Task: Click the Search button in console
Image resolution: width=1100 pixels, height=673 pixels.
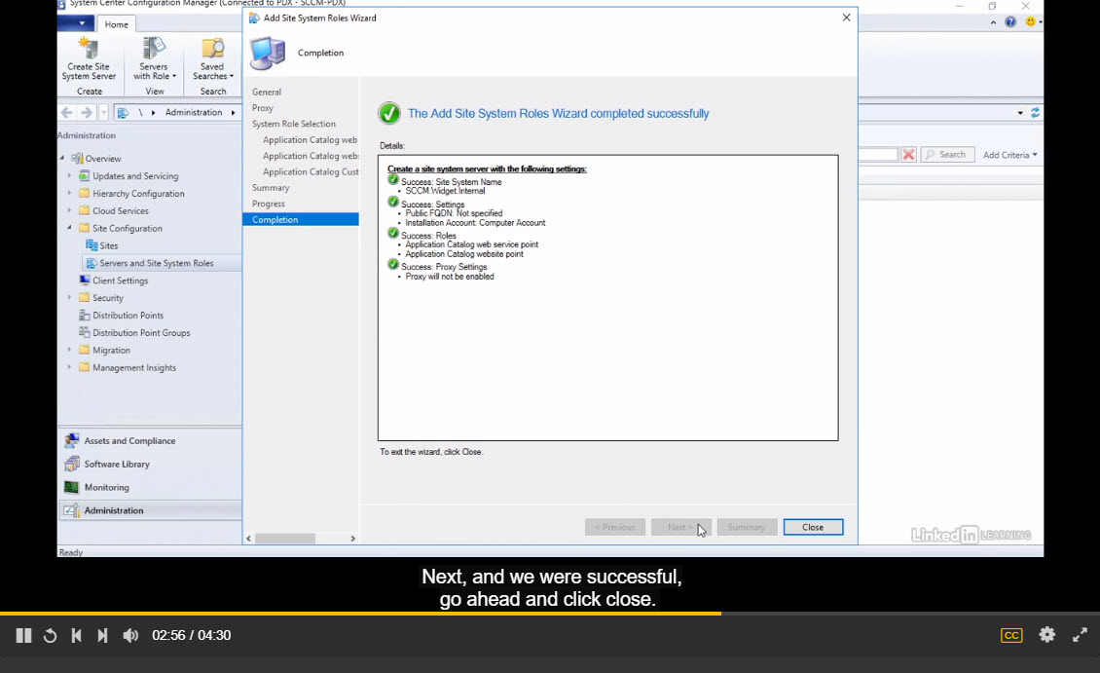Action: pyautogui.click(x=948, y=155)
